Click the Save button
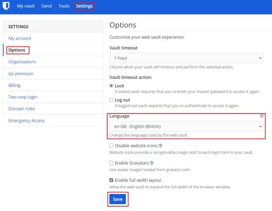 pos(118,199)
